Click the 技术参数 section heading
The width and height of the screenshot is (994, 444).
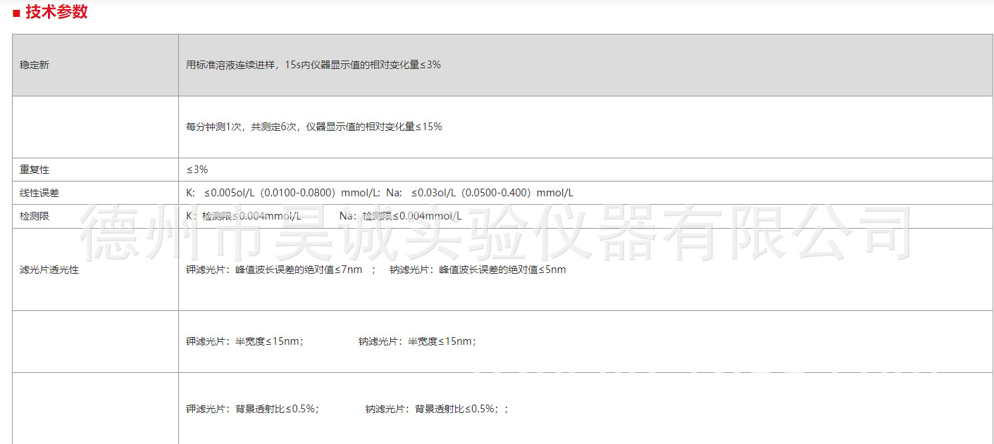56,12
